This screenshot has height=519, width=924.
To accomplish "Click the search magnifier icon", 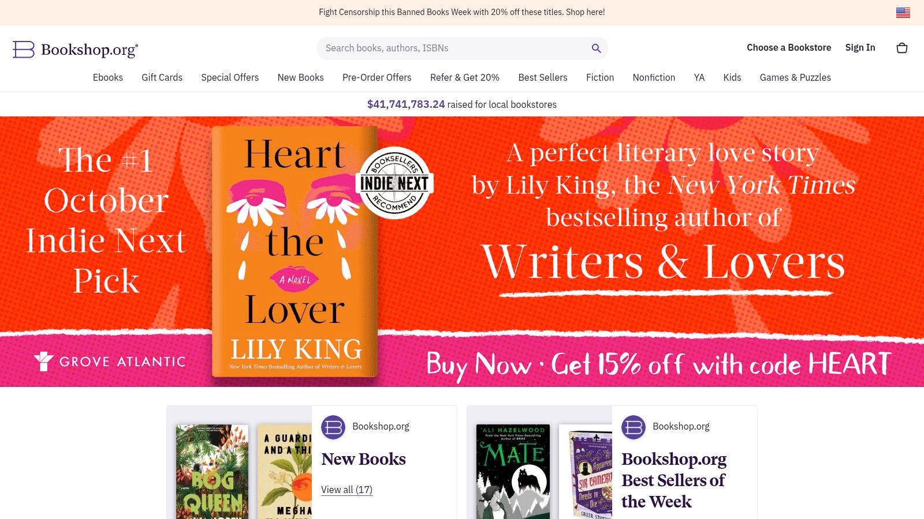I will coord(596,48).
